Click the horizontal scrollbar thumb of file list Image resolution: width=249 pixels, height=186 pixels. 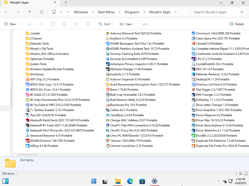(x=27, y=154)
